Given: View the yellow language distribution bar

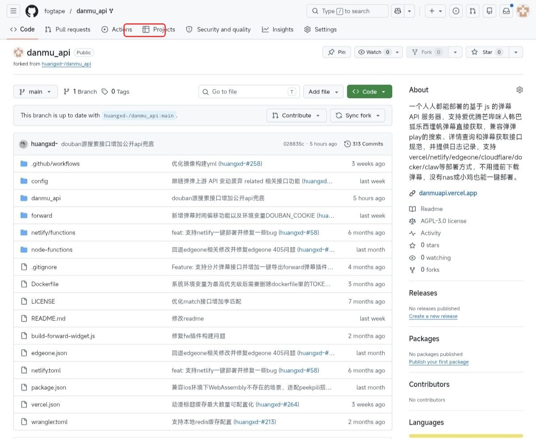Looking at the screenshot, I should (465, 435).
